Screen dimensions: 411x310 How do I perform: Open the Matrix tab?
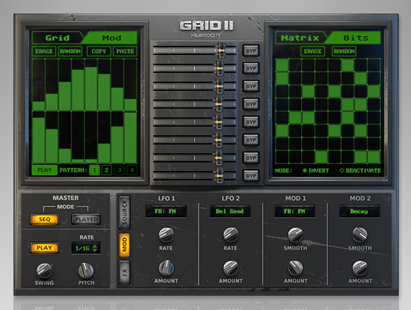click(x=300, y=38)
